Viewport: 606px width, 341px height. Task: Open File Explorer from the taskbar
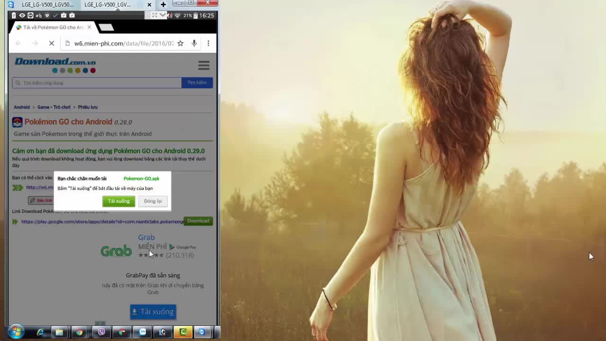pyautogui.click(x=59, y=332)
